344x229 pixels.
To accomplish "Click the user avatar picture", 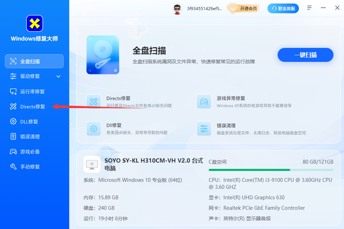I will (x=177, y=8).
